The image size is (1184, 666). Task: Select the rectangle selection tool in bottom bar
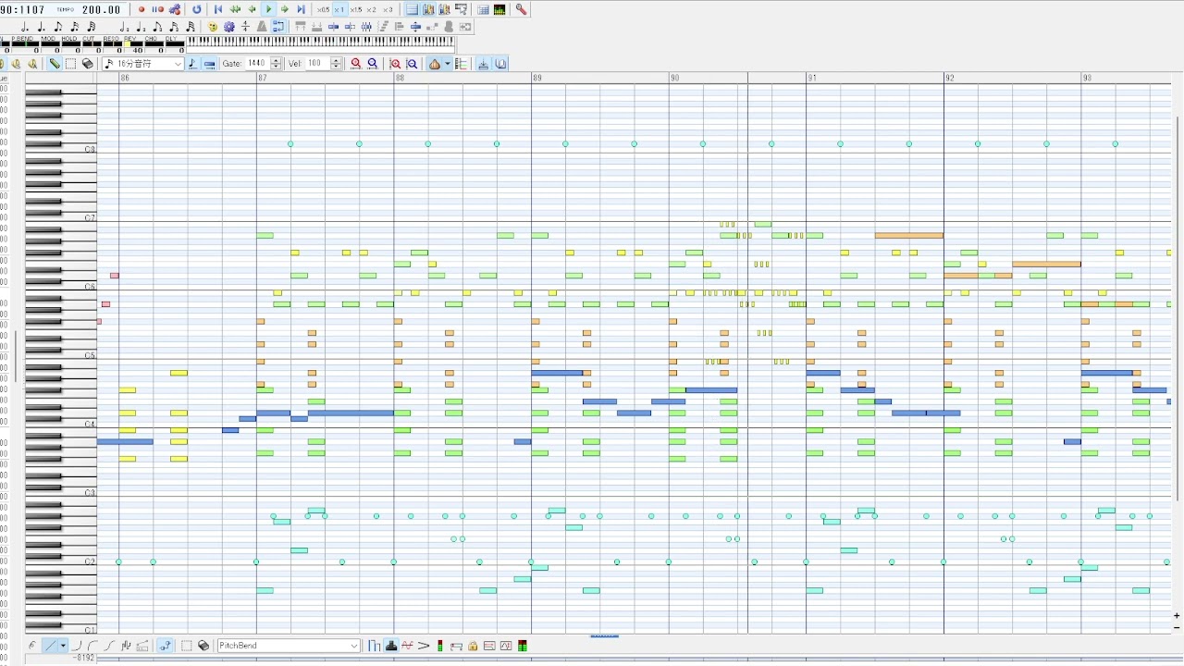tap(187, 646)
